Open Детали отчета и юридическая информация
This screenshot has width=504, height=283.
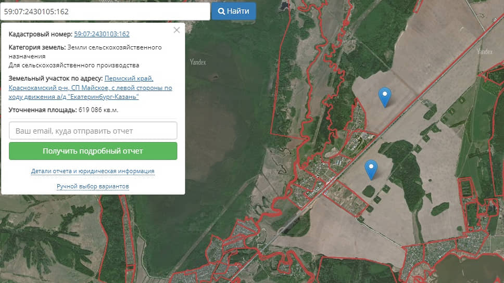93,171
